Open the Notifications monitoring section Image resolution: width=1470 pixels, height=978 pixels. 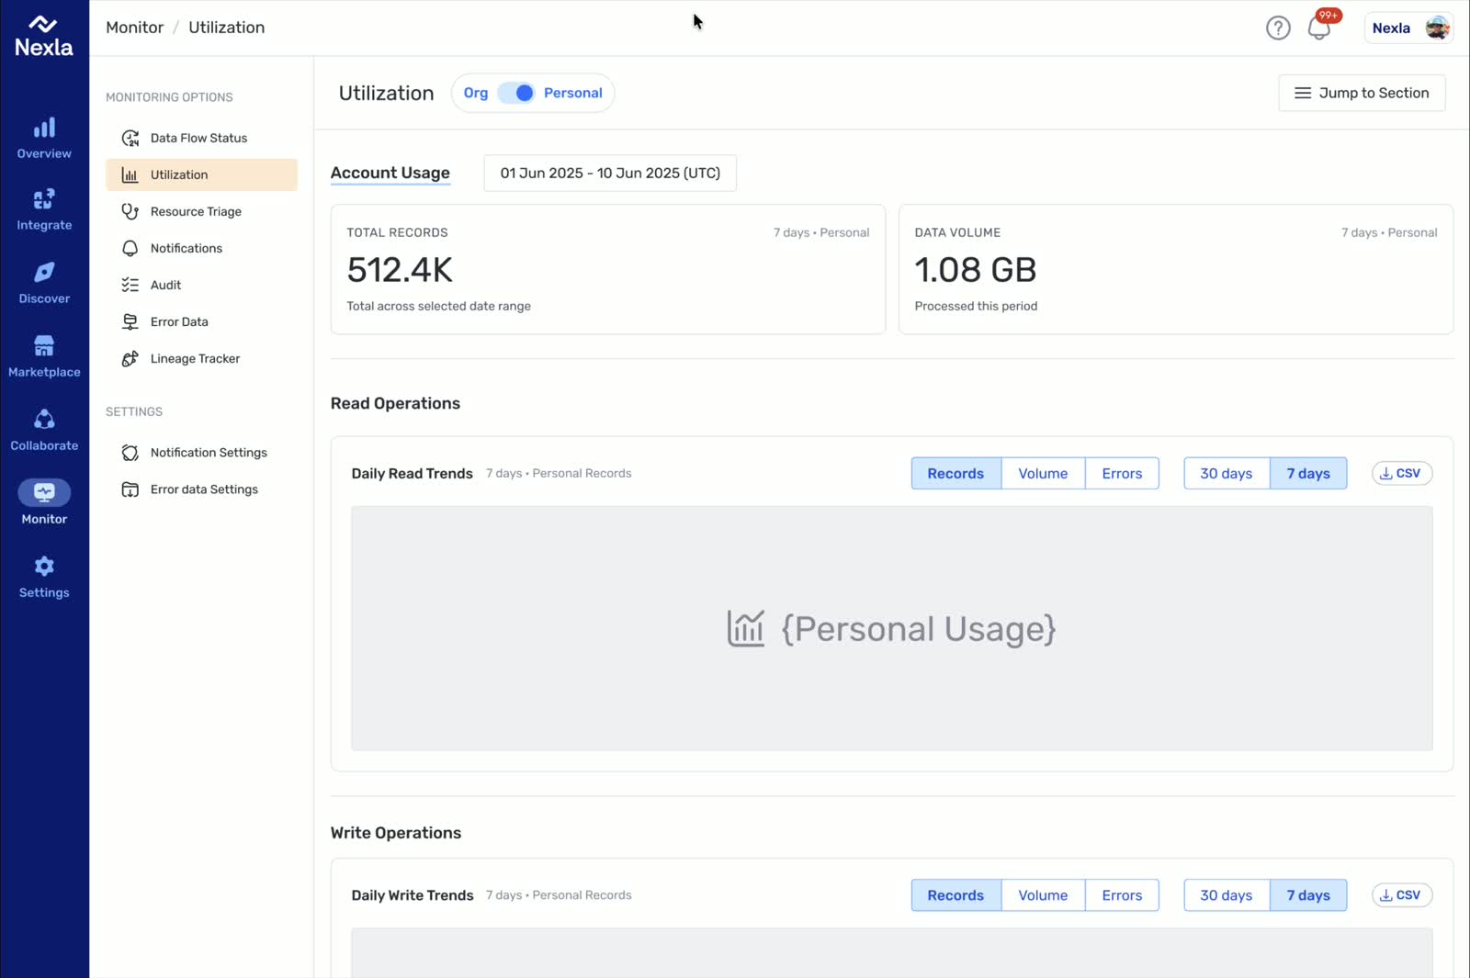(x=186, y=248)
